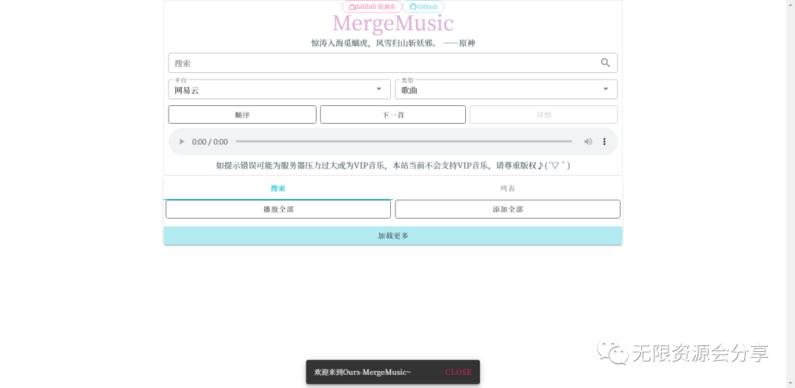Click the 0:00 / 0:00 time display

click(210, 142)
